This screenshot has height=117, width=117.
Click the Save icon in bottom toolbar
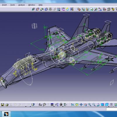click(3, 105)
